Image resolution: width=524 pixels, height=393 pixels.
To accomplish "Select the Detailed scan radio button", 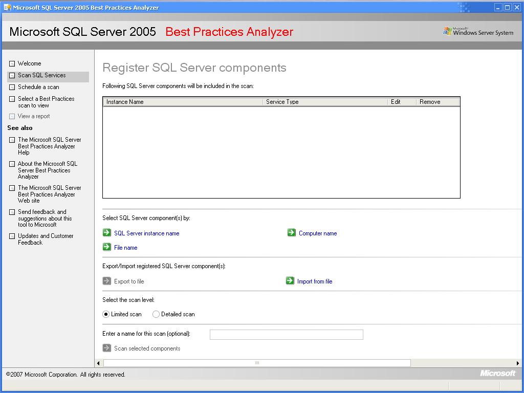I will (x=156, y=314).
